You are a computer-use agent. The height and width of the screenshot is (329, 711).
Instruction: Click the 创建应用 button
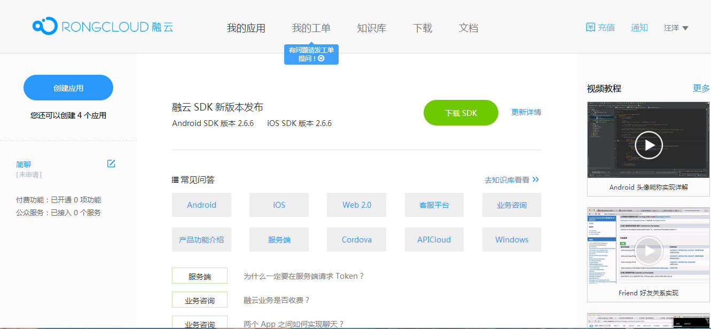click(68, 88)
